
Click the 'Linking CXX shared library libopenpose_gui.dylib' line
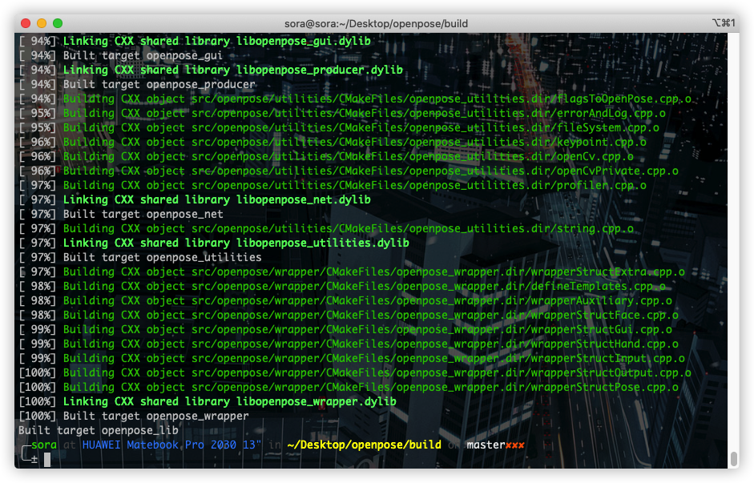(x=216, y=41)
